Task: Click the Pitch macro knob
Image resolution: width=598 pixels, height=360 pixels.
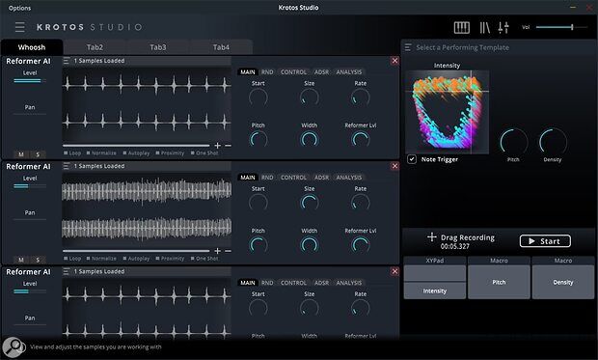Action: 514,142
